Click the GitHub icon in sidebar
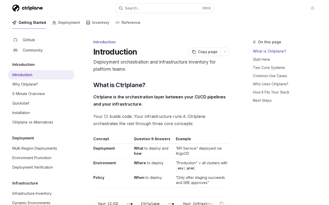Image resolution: width=329 pixels, height=205 pixels. (x=15, y=40)
